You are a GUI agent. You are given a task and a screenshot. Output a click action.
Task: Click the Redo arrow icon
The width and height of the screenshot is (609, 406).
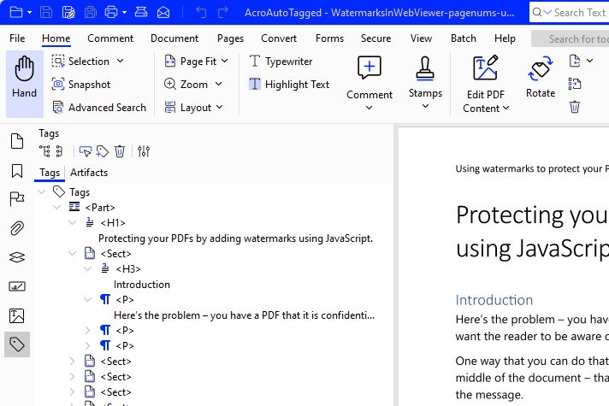[x=223, y=13]
